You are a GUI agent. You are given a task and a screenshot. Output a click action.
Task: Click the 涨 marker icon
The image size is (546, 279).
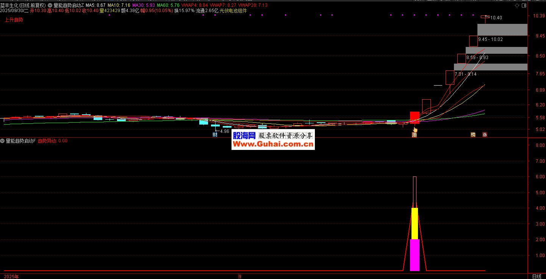coord(485,135)
